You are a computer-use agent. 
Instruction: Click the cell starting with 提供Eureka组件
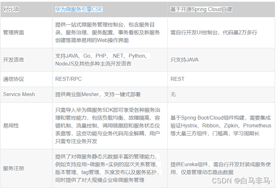tap(221, 168)
